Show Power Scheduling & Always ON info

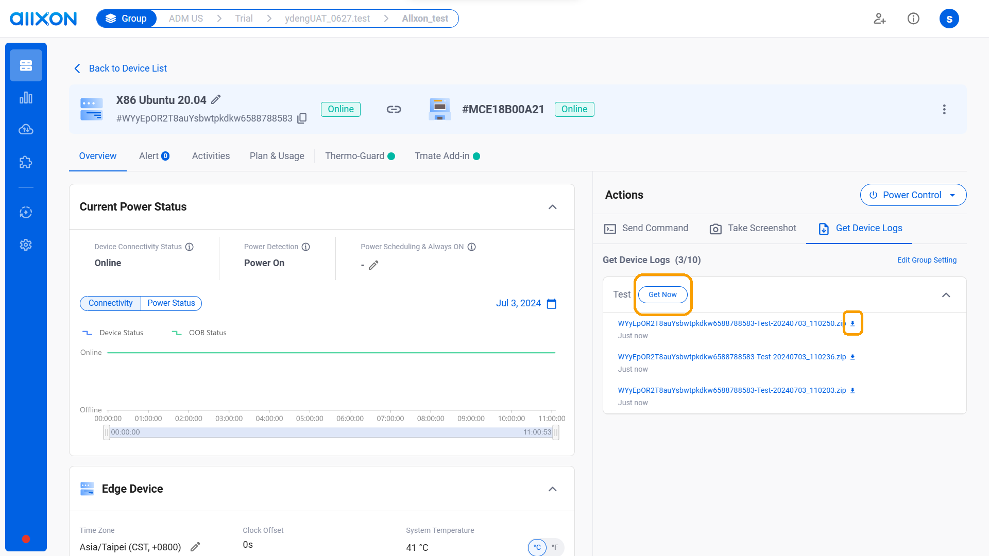tap(472, 247)
